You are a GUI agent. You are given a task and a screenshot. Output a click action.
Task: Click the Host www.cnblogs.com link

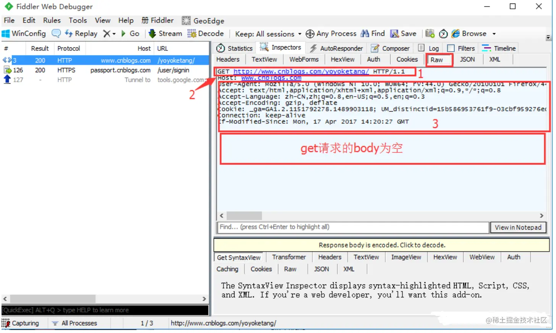click(271, 78)
